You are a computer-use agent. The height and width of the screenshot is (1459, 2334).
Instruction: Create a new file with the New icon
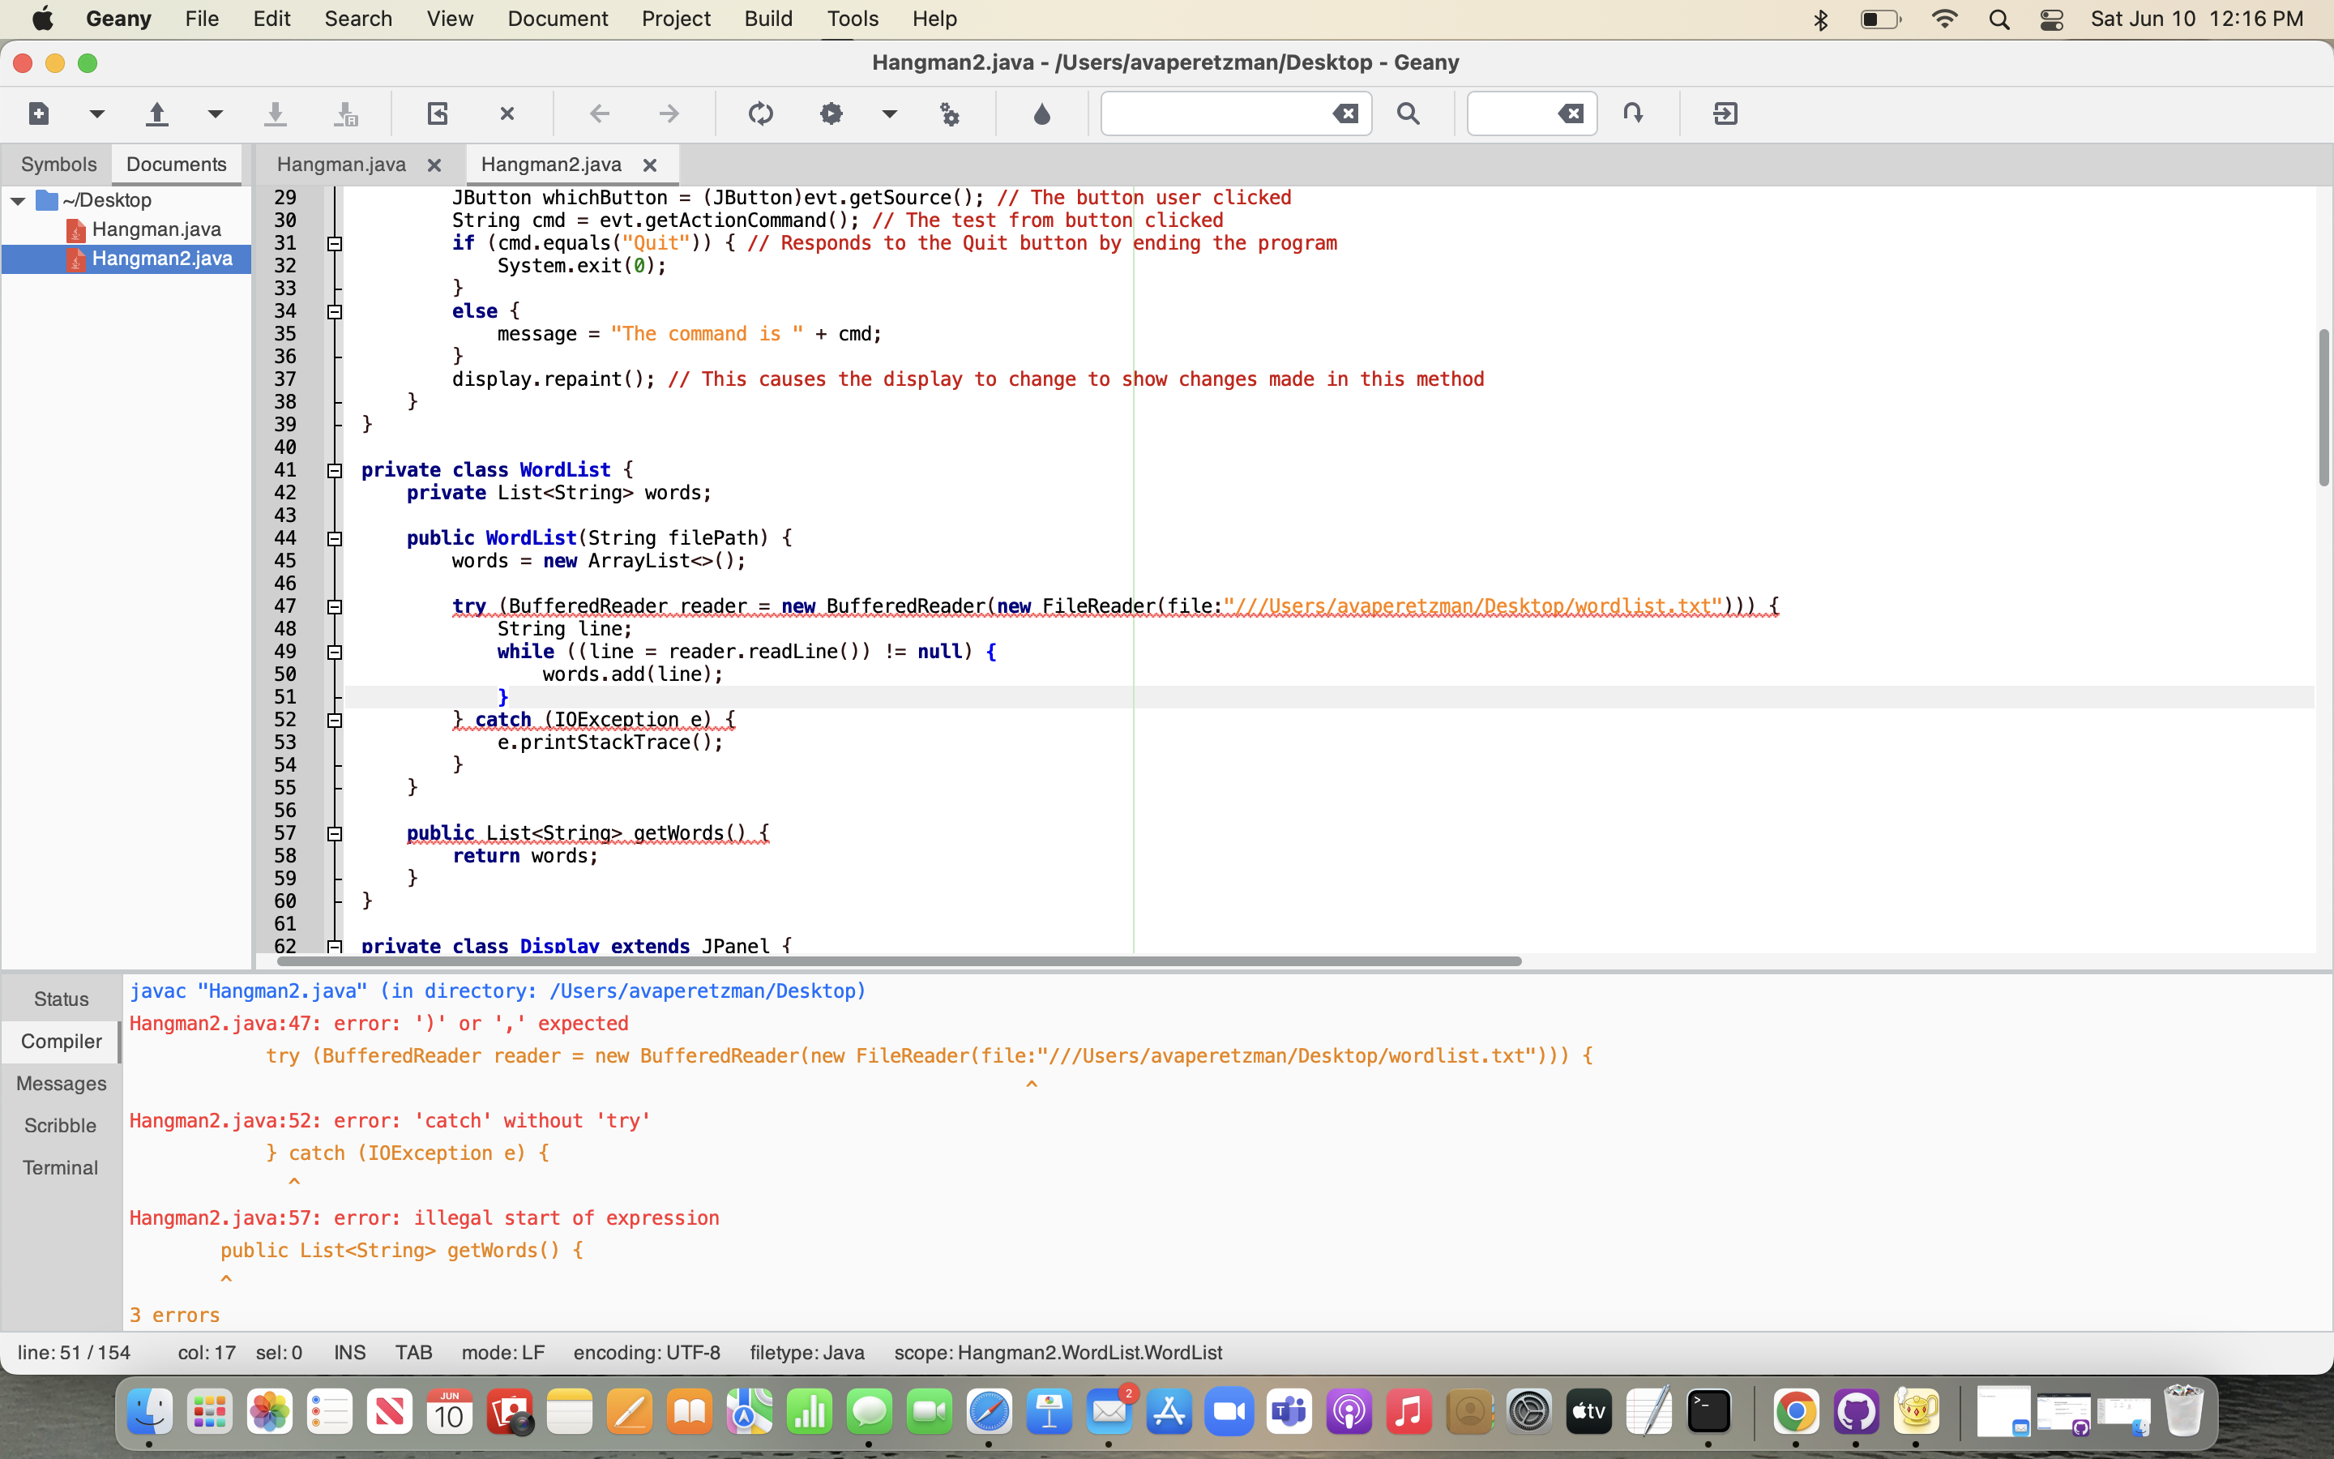[39, 113]
